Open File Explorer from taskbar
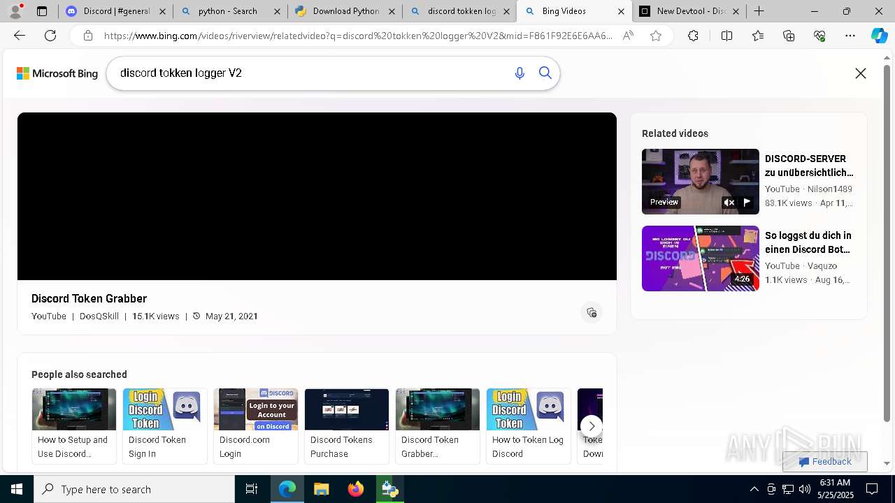This screenshot has height=503, width=895. coord(321,489)
